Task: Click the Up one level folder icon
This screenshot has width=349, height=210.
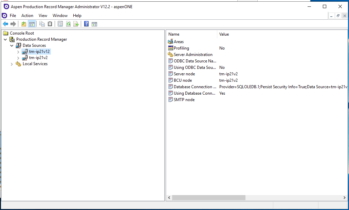Action: click(24, 24)
